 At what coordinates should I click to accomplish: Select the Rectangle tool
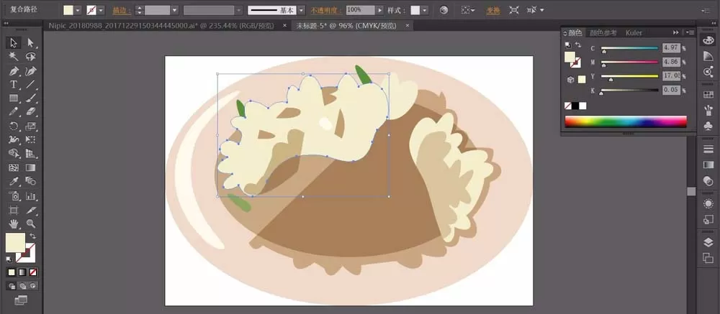click(x=13, y=98)
